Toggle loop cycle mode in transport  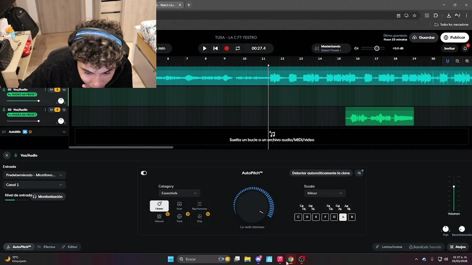click(238, 48)
